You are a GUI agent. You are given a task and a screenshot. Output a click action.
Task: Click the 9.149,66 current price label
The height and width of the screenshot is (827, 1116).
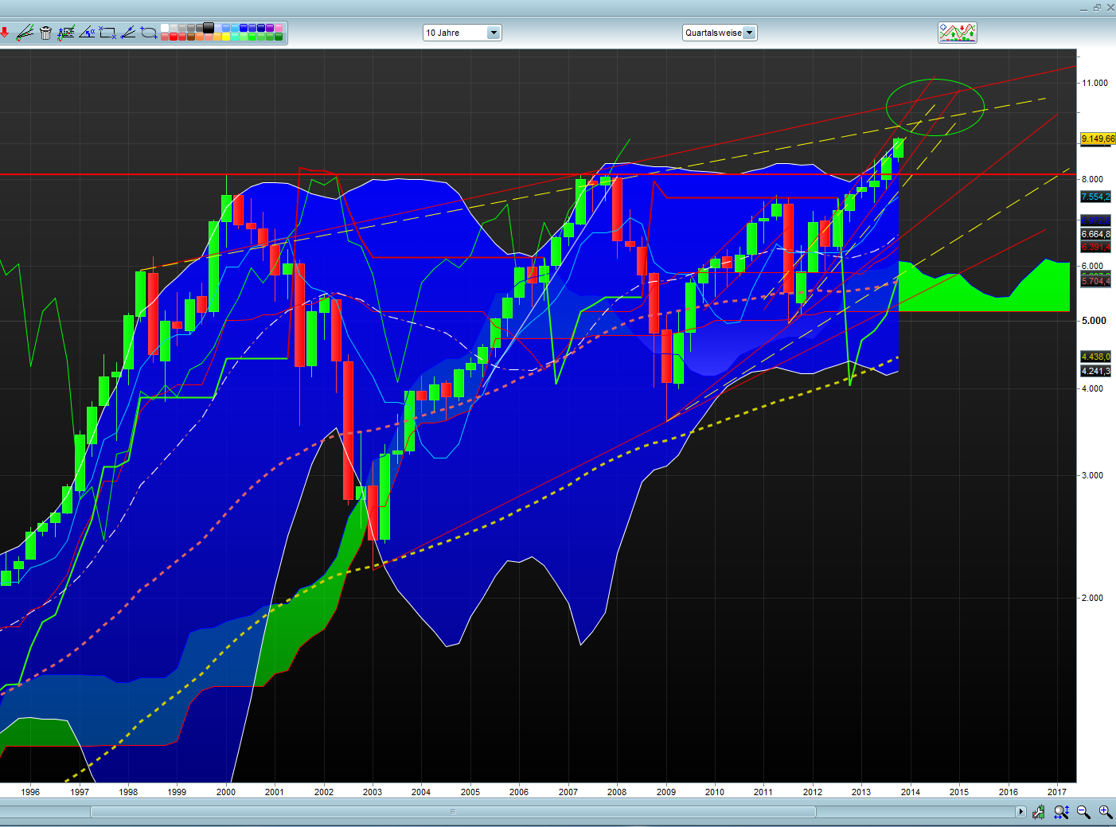(1098, 138)
